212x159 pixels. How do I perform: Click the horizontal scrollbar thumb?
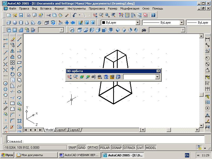169,130
